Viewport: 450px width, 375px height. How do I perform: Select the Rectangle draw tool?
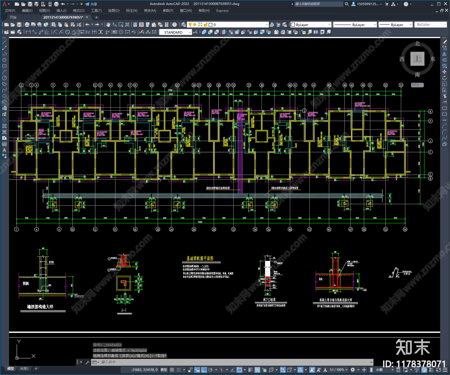tap(4, 66)
